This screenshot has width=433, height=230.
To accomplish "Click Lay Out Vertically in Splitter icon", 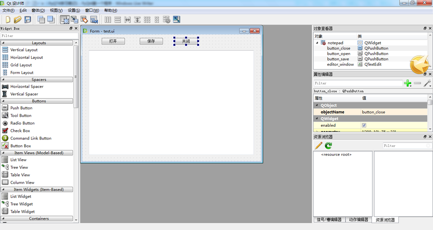I will [137, 19].
